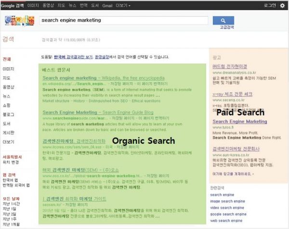
Task: Click 한국어 검색결과만 보기 link
Action: (x=73, y=57)
